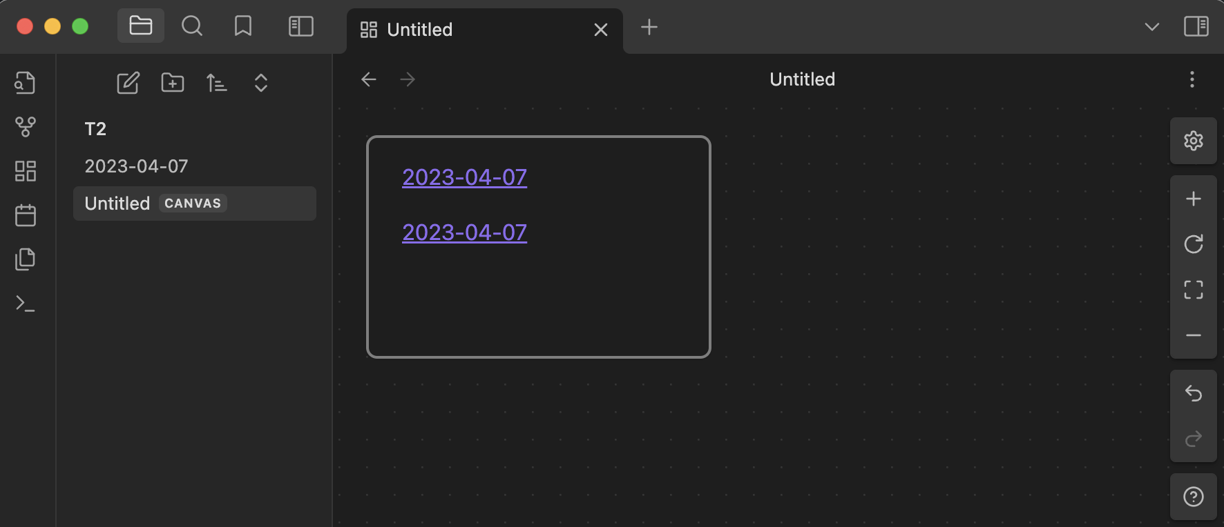The width and height of the screenshot is (1224, 527).
Task: Collapse or expand all folders
Action: [x=260, y=83]
